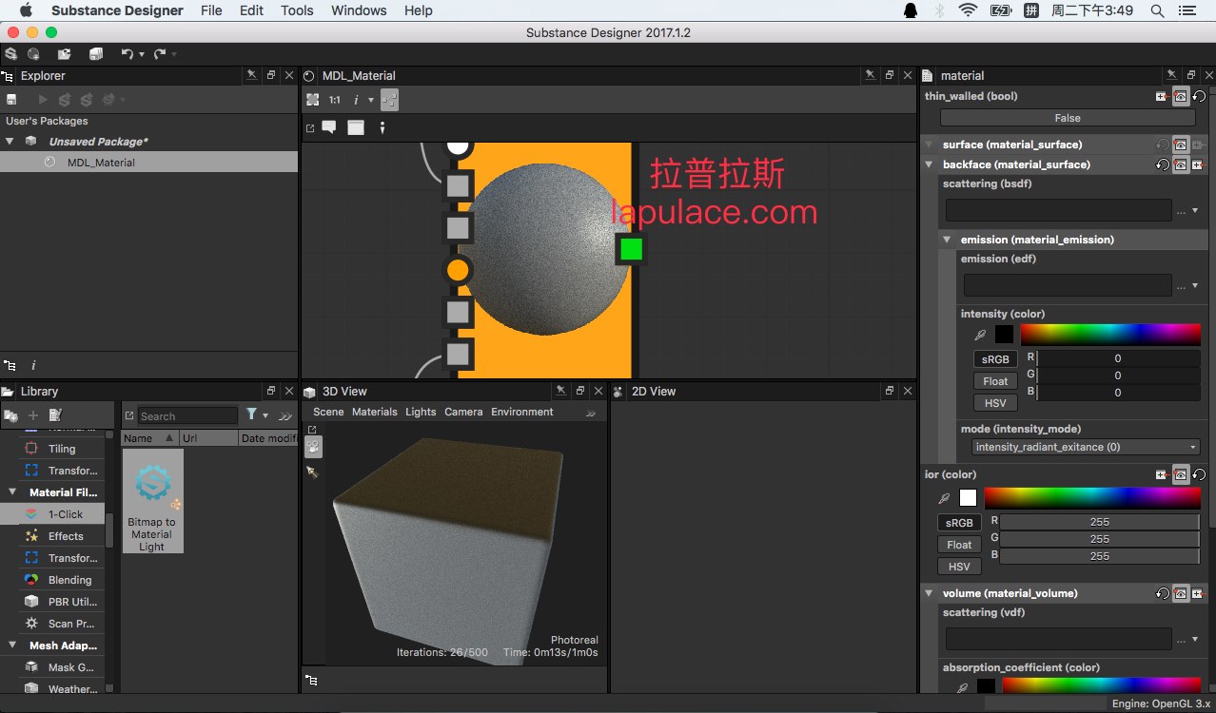Click the add frame icon in graph toolbar
Viewport: 1216px width, 713px height.
(x=356, y=127)
